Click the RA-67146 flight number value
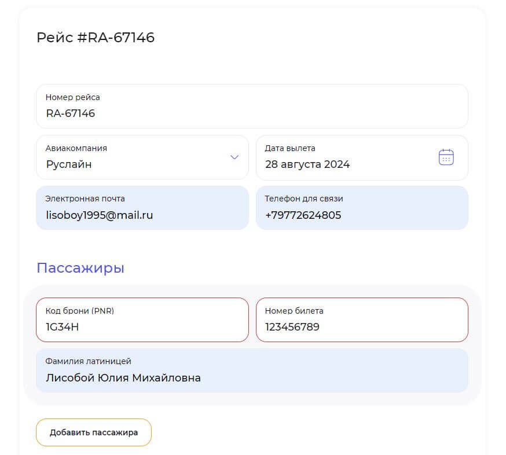 (x=71, y=113)
